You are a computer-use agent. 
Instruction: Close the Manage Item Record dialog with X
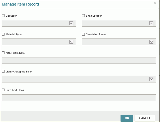click(155, 3)
